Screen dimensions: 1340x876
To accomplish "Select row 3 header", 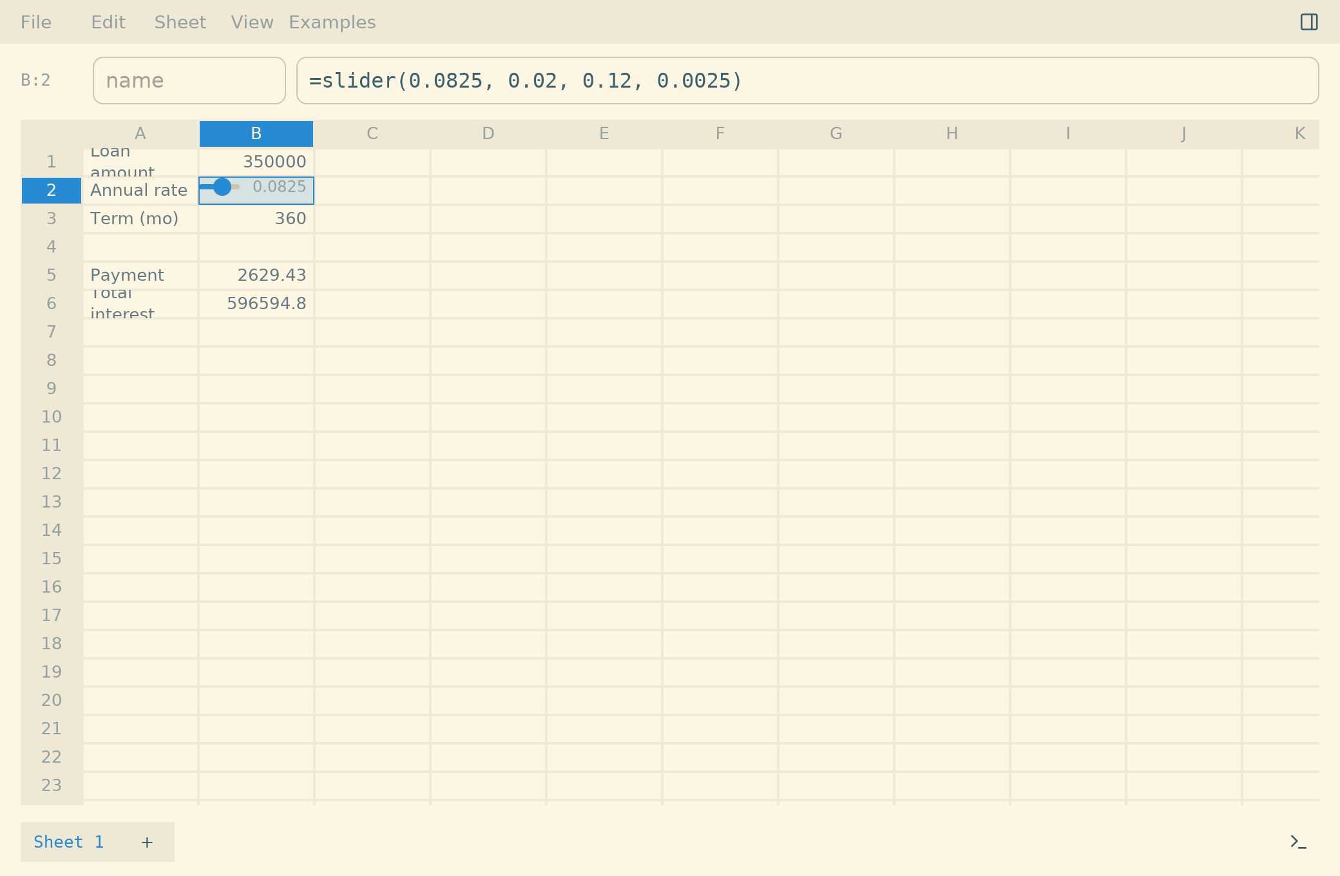I will 52,219.
